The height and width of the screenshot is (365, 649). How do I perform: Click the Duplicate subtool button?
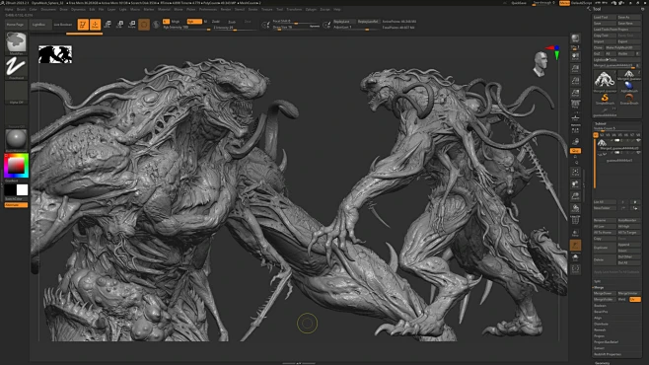click(x=605, y=248)
